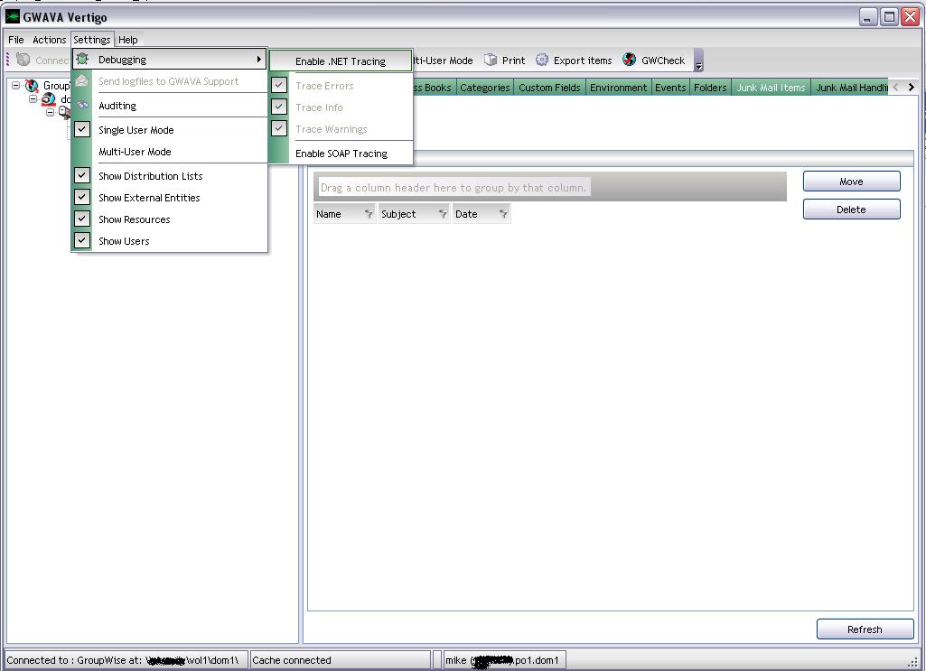
Task: Launch GWCheck from its toolbar icon
Action: pos(630,61)
